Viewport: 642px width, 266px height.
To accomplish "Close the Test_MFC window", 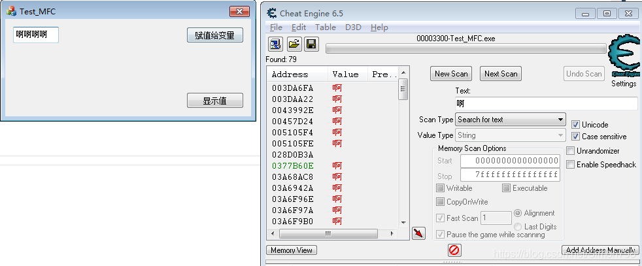I will coord(239,12).
